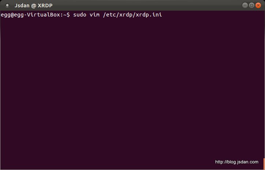Click an empty area of the title bar
Screen dimensions: 265x170
click(x=146, y=5)
